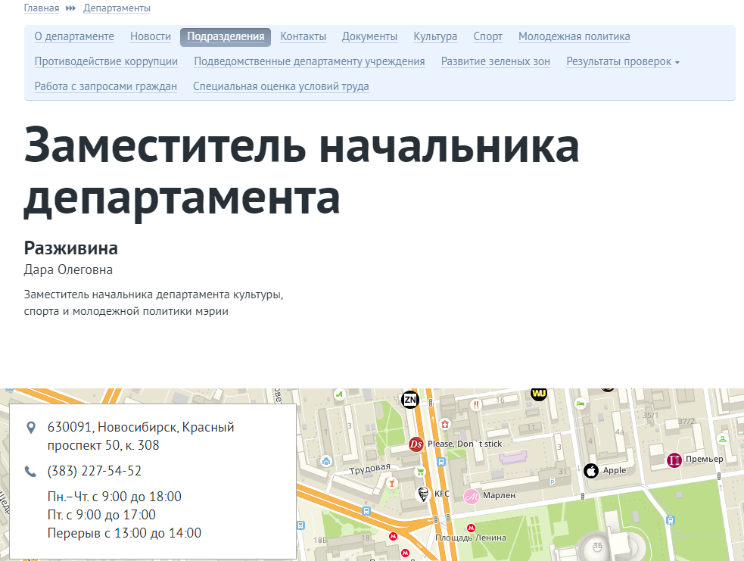Click the Площадь Ленина label on the map
This screenshot has width=744, height=561.
pyautogui.click(x=471, y=538)
